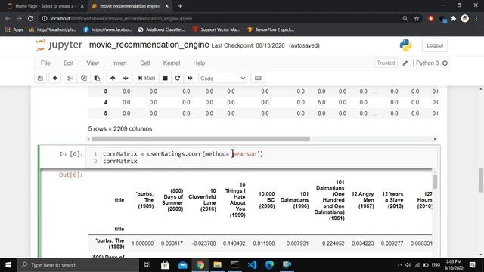Click the Trusted notebook button
This screenshot has width=484, height=272.
[x=386, y=63]
